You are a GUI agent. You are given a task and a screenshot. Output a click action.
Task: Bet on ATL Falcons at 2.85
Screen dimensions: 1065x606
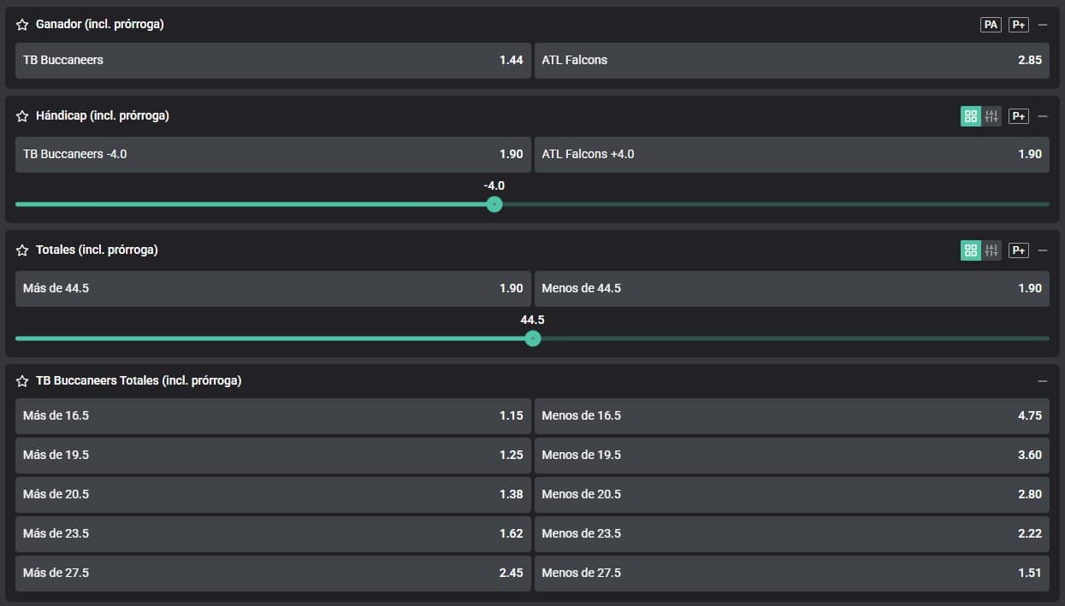pos(791,61)
